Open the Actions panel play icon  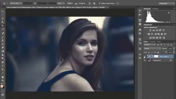click(x=140, y=15)
